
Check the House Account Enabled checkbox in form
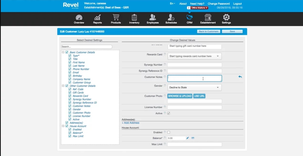click(x=169, y=132)
